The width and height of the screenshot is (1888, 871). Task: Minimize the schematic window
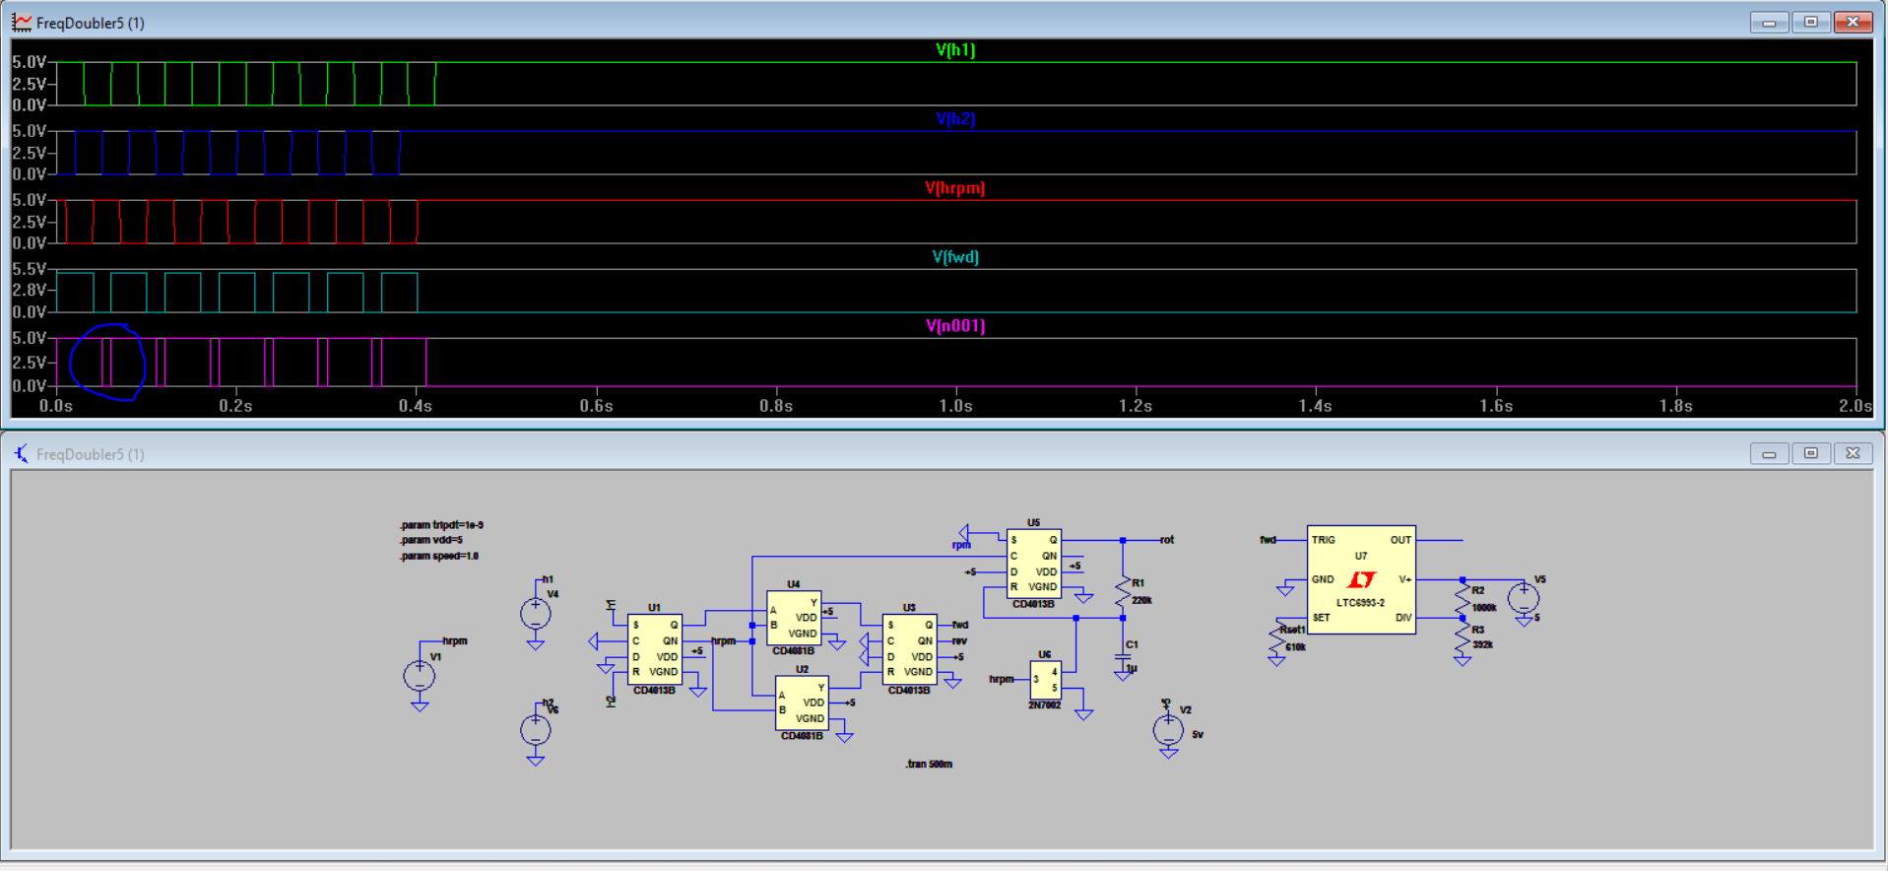pyautogui.click(x=1769, y=453)
